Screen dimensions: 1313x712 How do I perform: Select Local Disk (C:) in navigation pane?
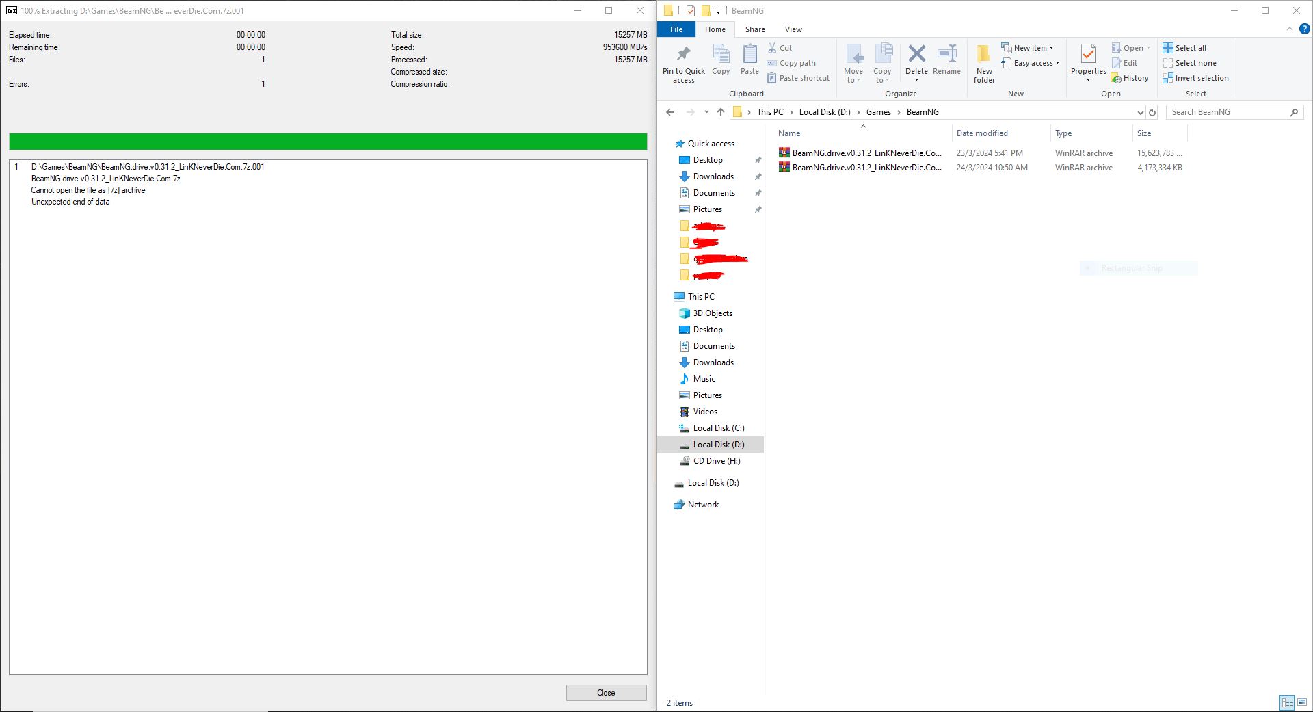click(x=718, y=428)
